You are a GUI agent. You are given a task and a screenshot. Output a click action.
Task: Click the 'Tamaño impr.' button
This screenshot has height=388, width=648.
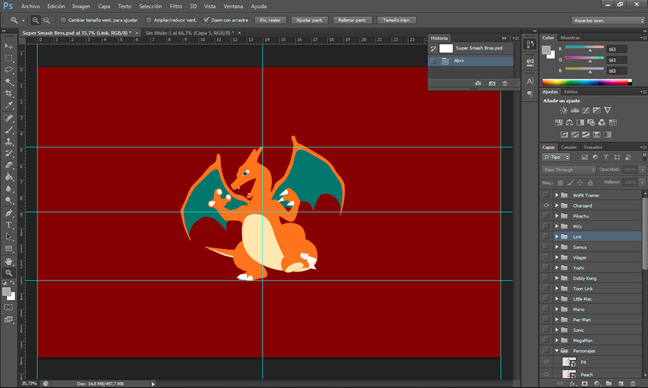click(x=396, y=20)
